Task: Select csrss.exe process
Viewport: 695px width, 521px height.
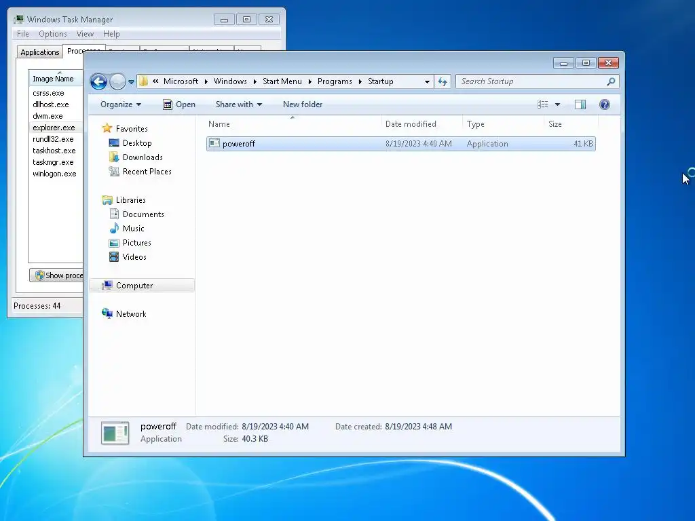Action: point(48,93)
